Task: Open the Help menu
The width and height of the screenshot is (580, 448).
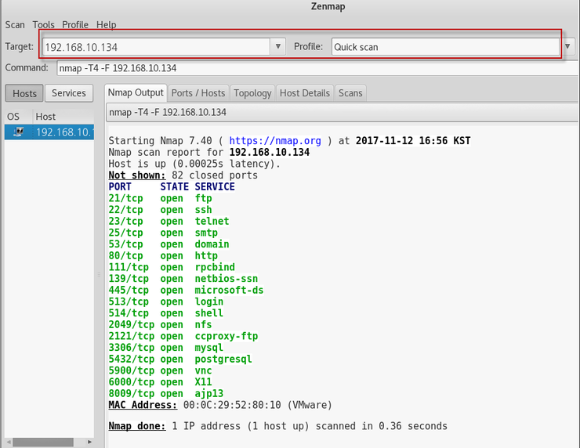Action: click(106, 25)
